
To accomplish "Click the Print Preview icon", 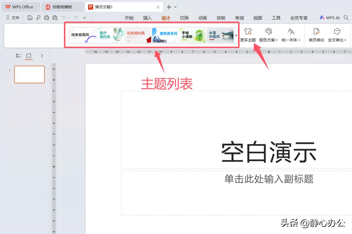I will pos(55,18).
